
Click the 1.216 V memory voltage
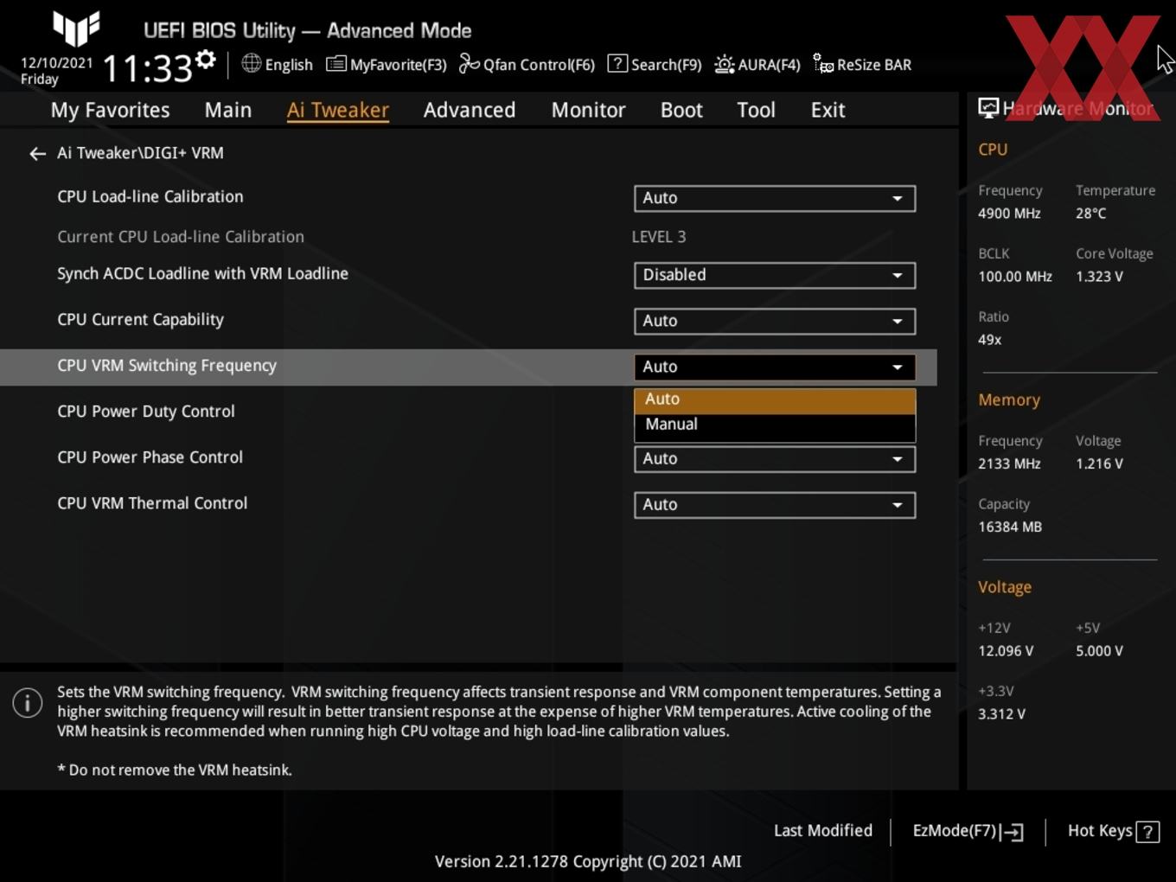(1099, 463)
